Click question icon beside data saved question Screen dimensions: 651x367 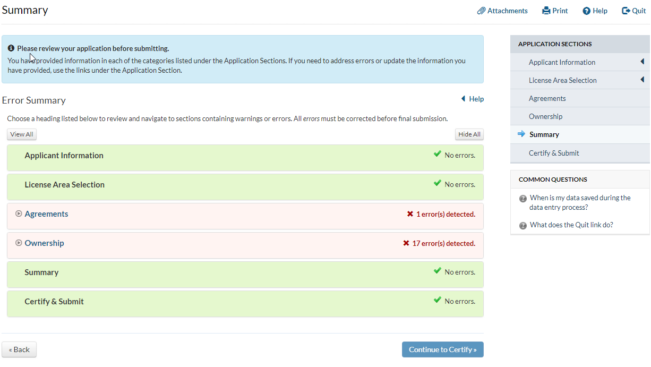pyautogui.click(x=523, y=199)
